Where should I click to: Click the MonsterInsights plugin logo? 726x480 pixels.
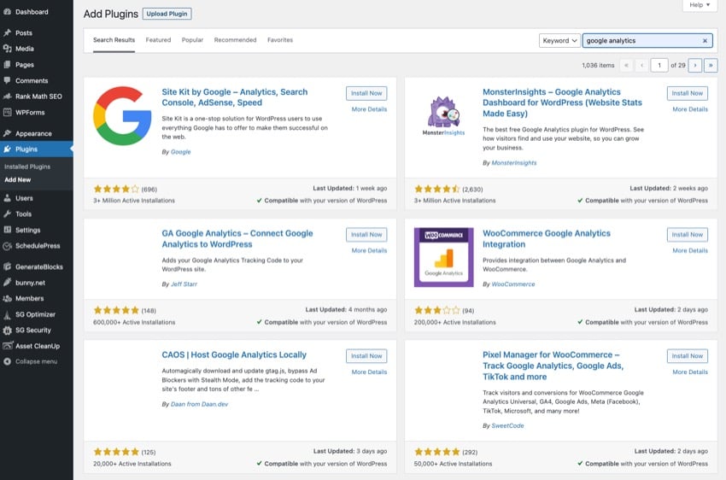pyautogui.click(x=443, y=115)
